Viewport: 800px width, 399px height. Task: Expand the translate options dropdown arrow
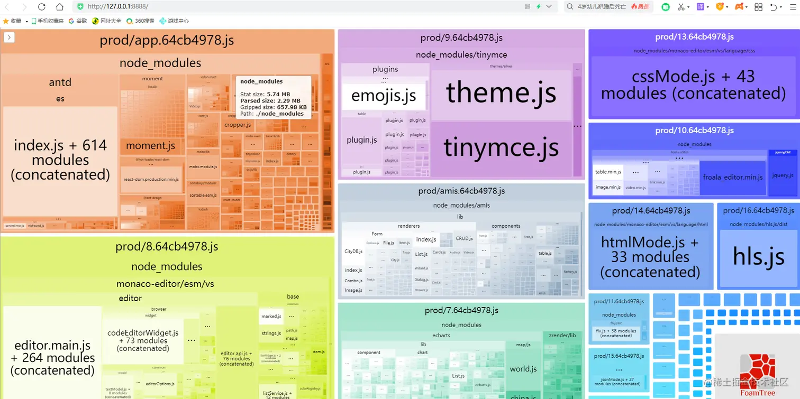[x=708, y=7]
